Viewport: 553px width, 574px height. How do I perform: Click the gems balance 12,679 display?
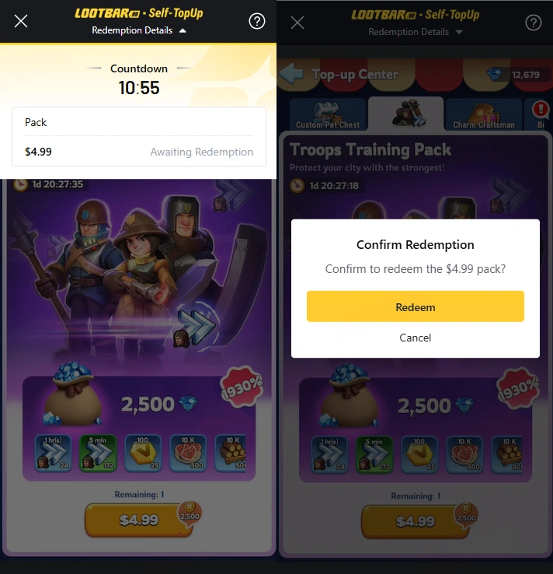[519, 75]
